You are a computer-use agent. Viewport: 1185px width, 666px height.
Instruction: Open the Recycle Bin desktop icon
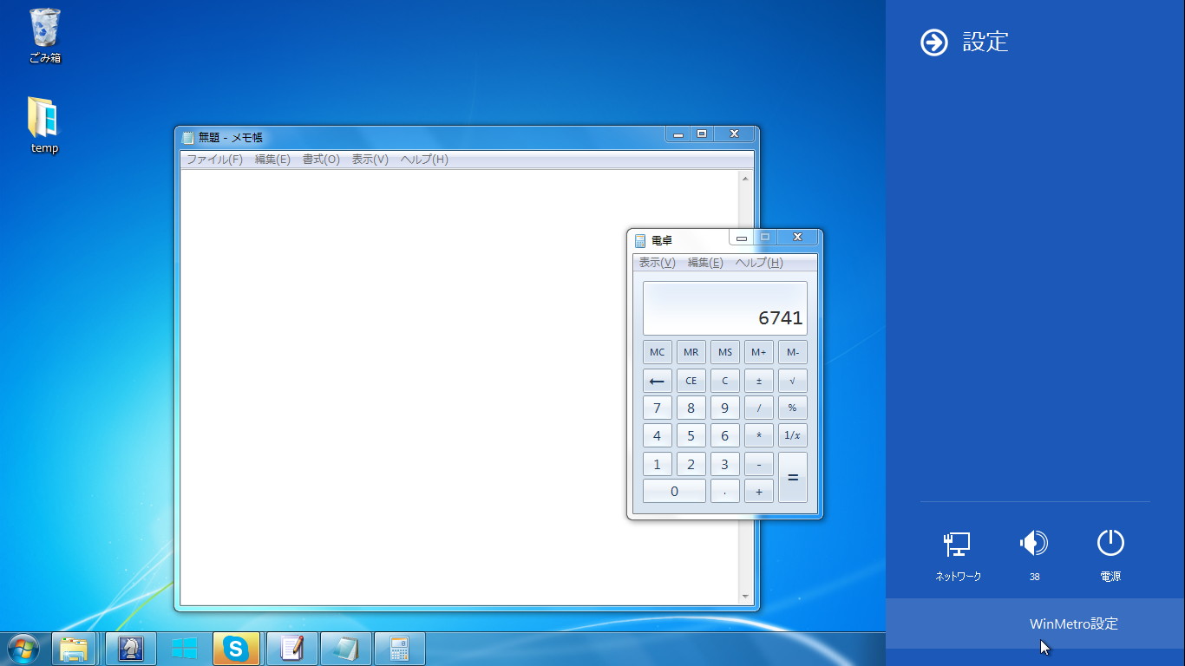coord(45,36)
